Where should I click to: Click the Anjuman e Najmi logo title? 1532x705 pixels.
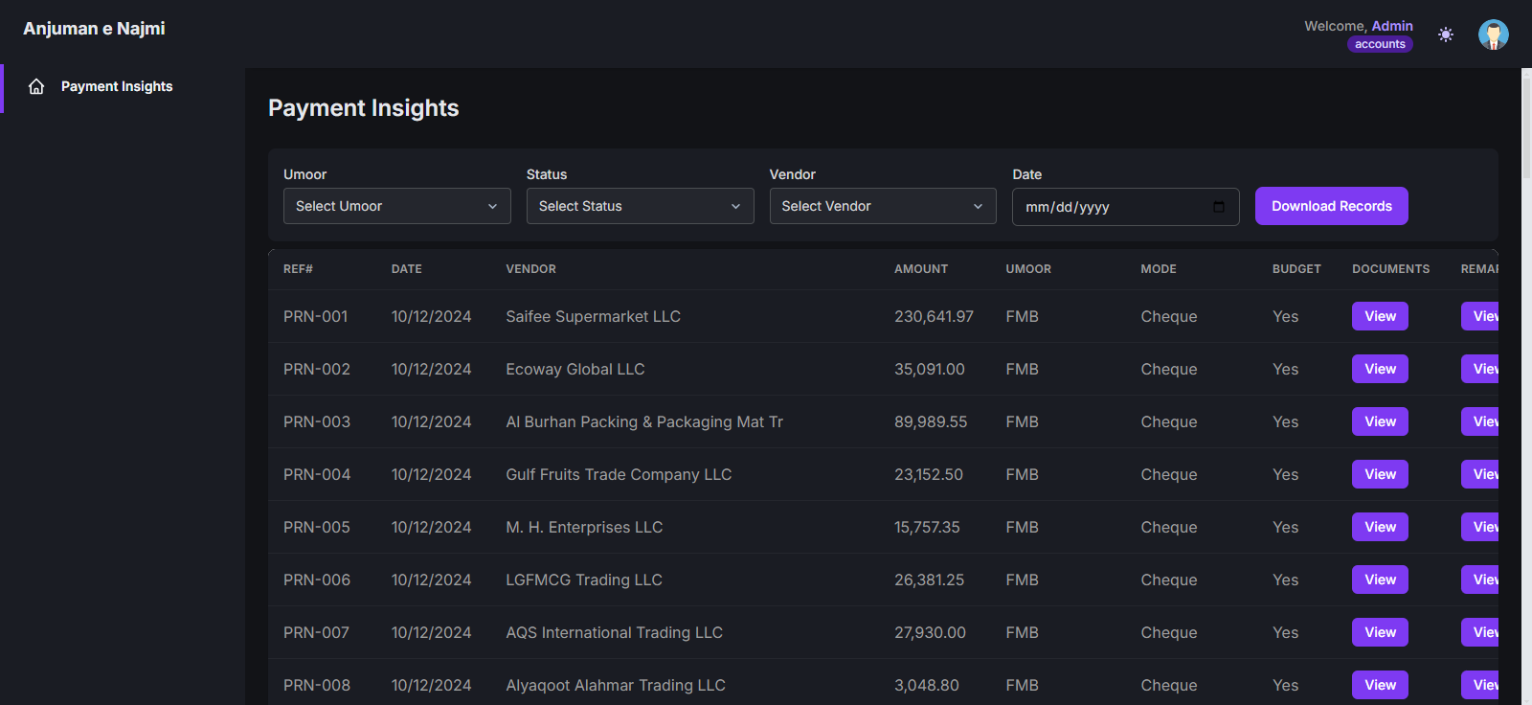pos(94,29)
